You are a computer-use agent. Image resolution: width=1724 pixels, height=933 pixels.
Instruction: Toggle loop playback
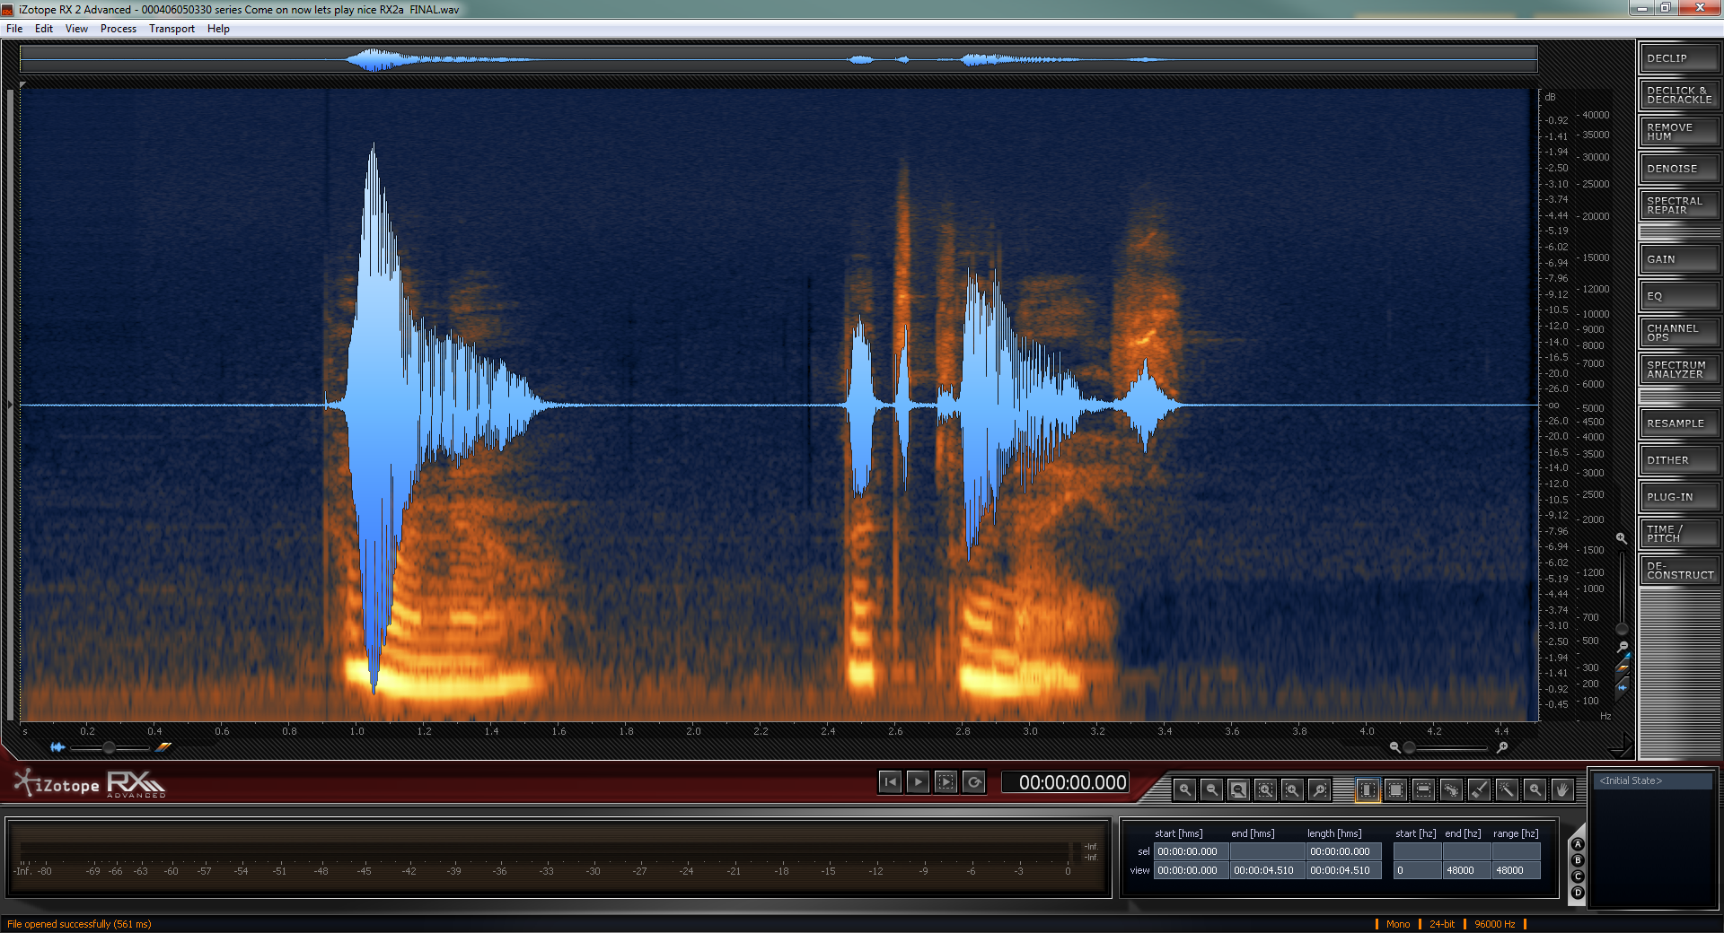[x=974, y=782]
